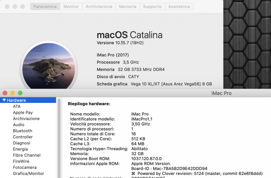
Task: Click the Memoria 32 GB 3733 MHz line
Action: tap(131, 69)
